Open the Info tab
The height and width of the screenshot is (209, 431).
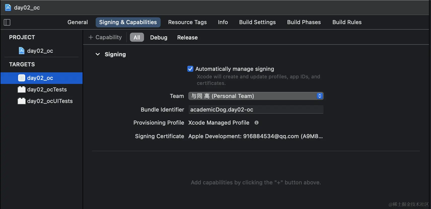tap(223, 22)
